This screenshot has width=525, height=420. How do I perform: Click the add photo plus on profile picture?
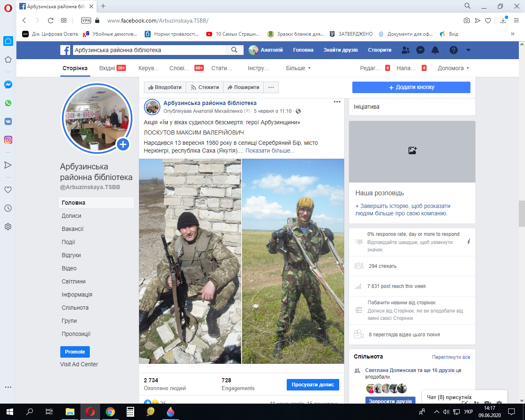coord(123,144)
